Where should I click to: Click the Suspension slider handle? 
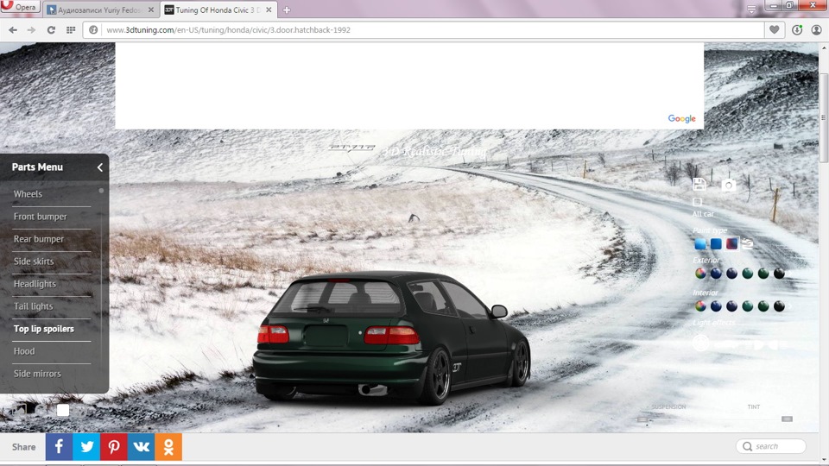(642, 419)
